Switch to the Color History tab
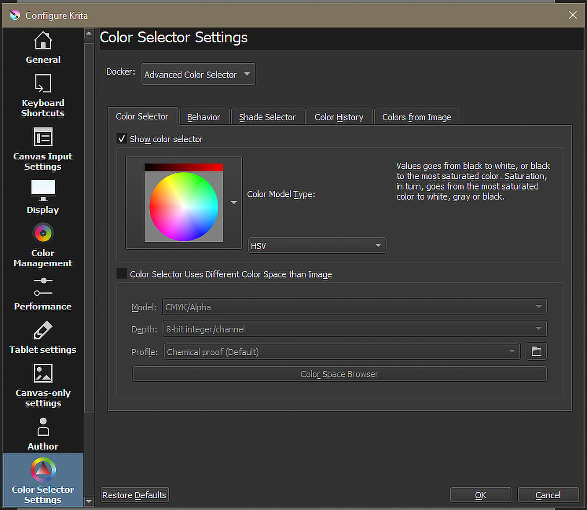Screen dimensions: 587x510 (x=339, y=117)
